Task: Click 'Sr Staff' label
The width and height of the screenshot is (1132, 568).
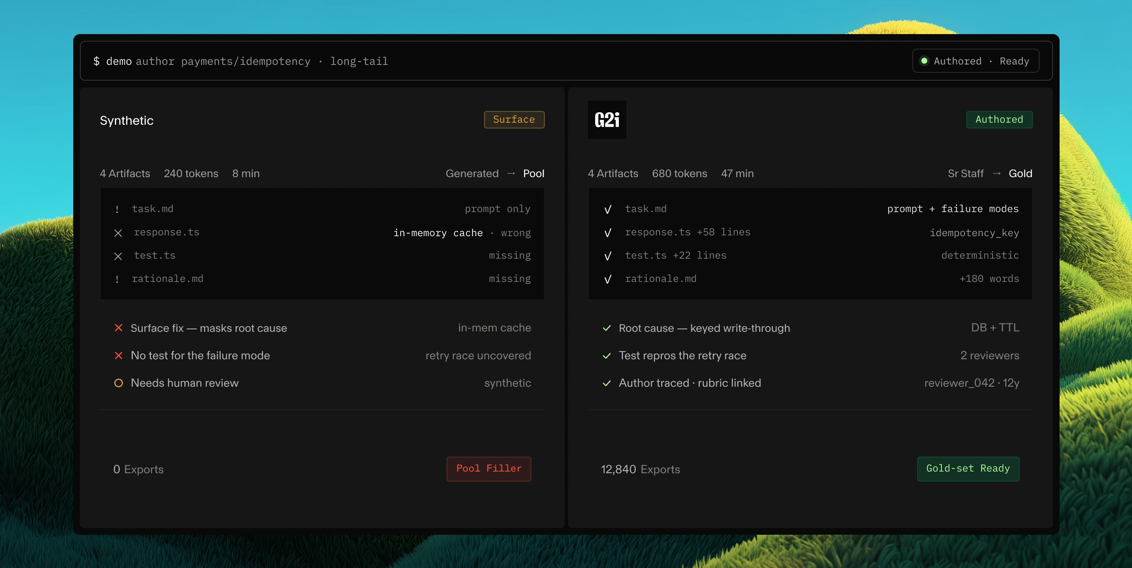Action: coord(966,173)
